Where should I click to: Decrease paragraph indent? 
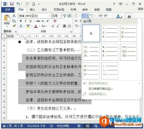point(100,16)
